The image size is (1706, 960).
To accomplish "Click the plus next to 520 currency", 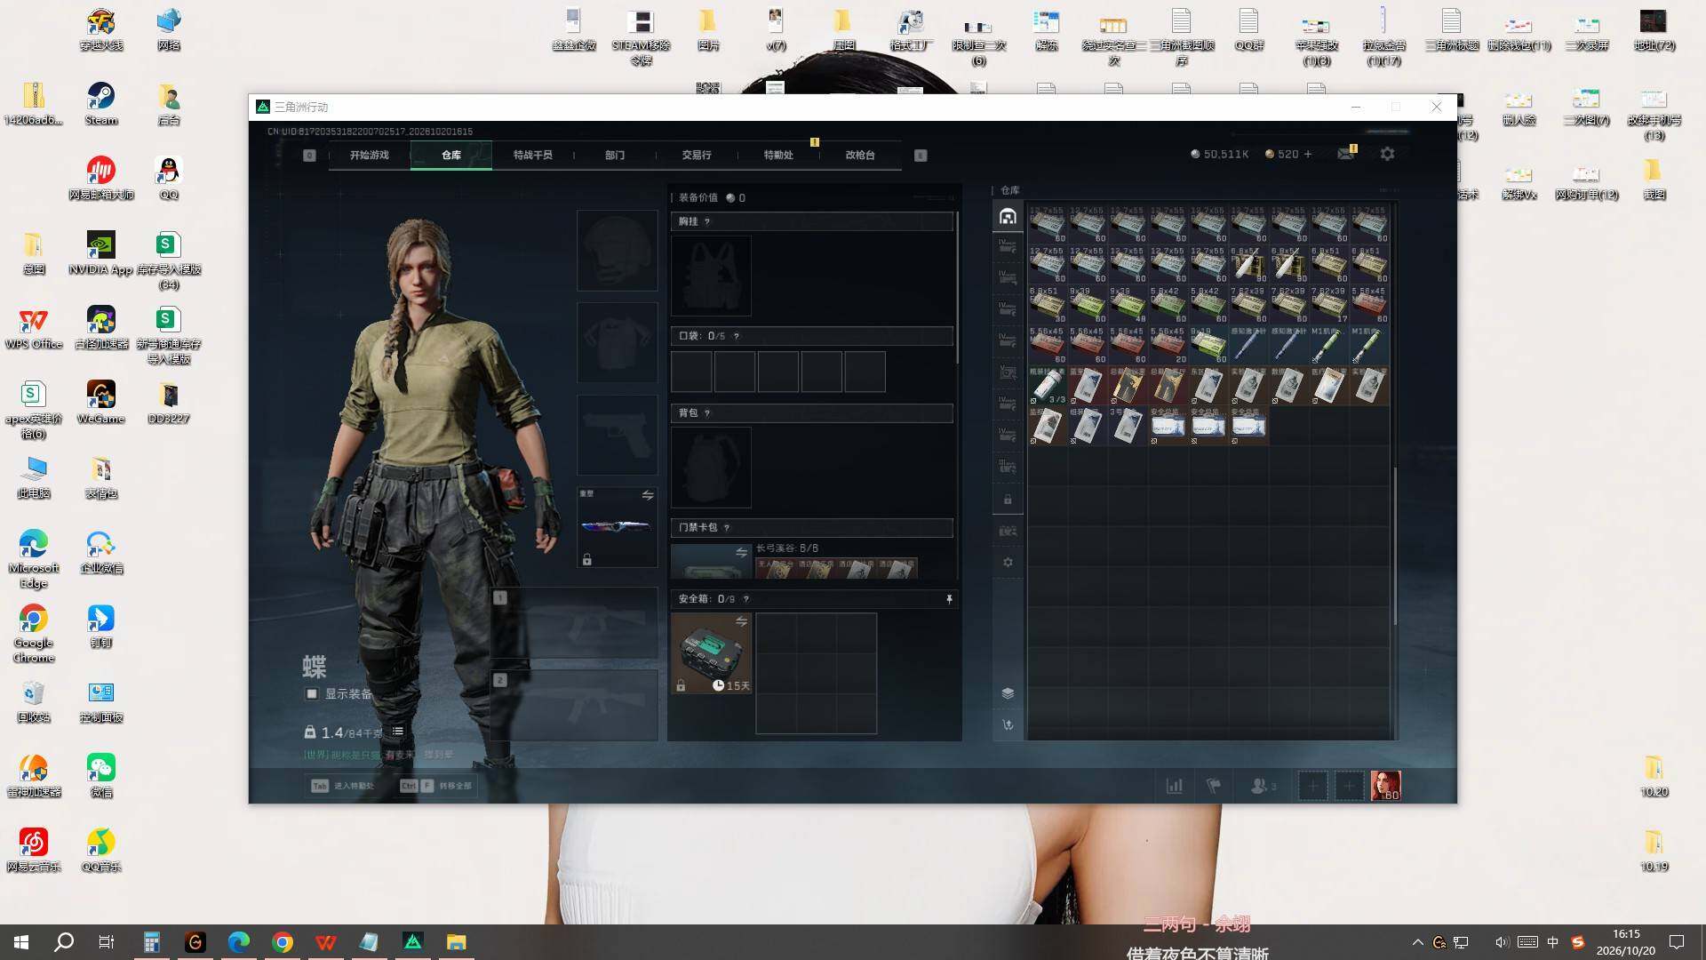I will [x=1307, y=154].
